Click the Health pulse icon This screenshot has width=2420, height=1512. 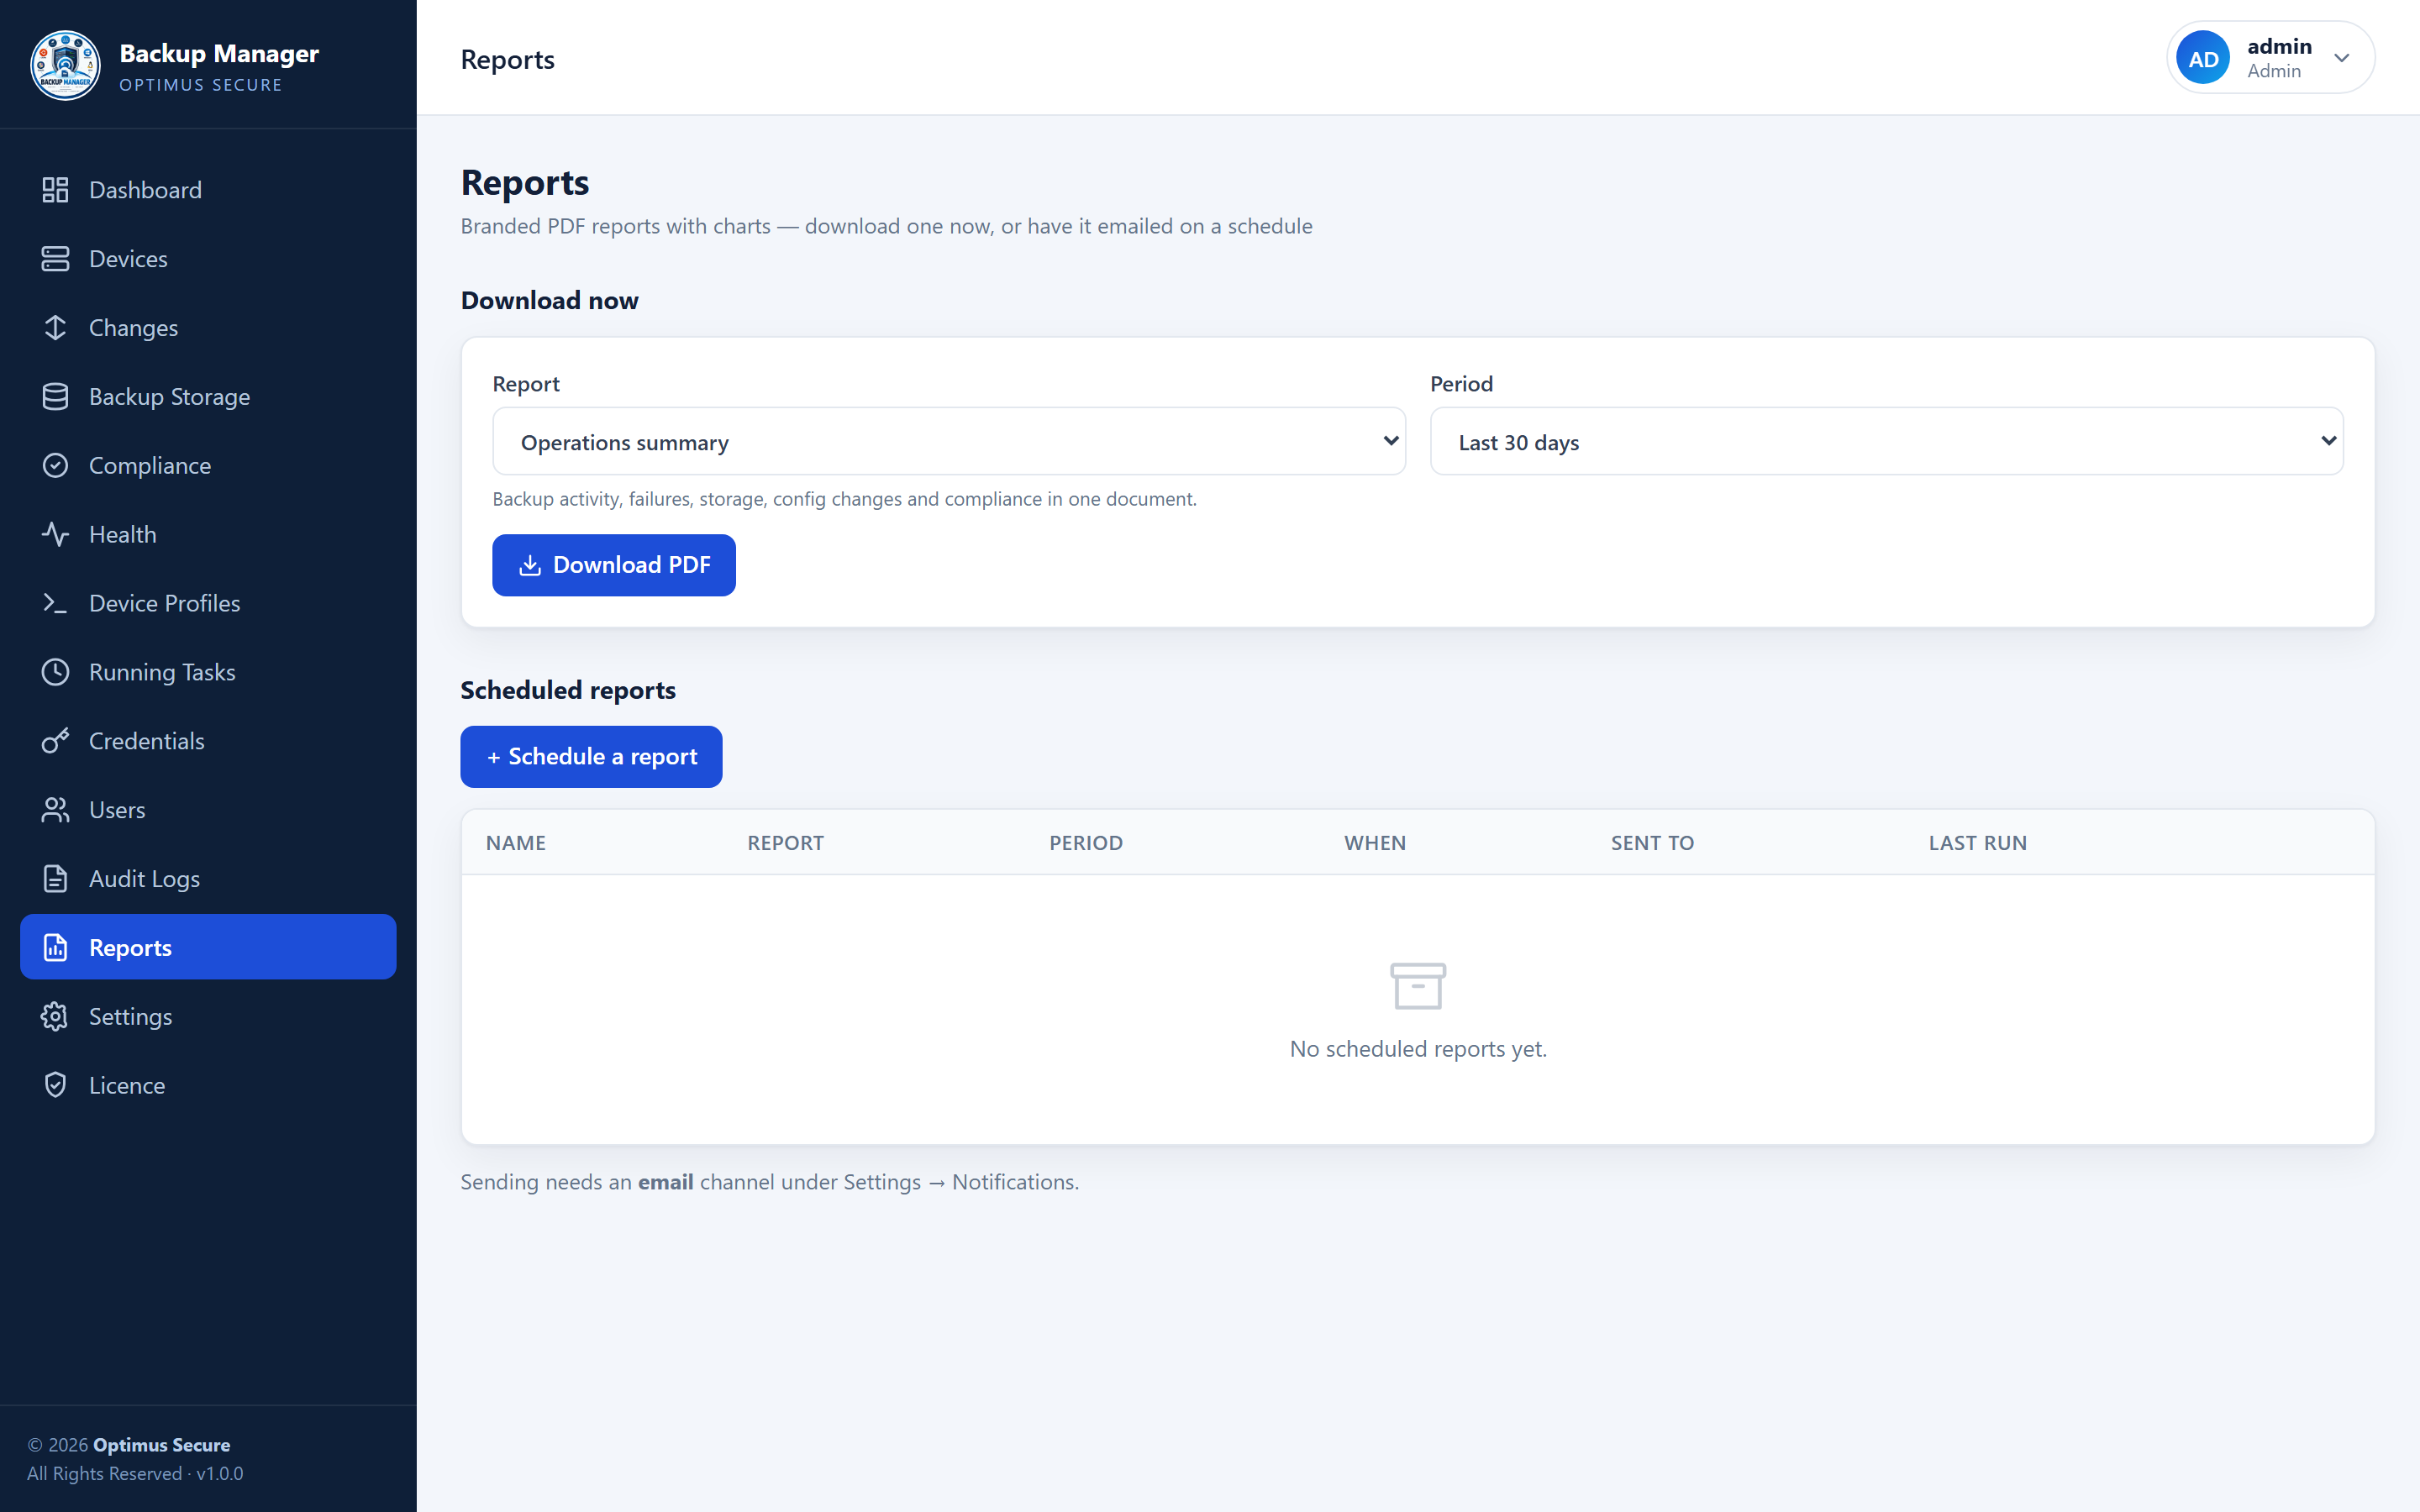[55, 535]
